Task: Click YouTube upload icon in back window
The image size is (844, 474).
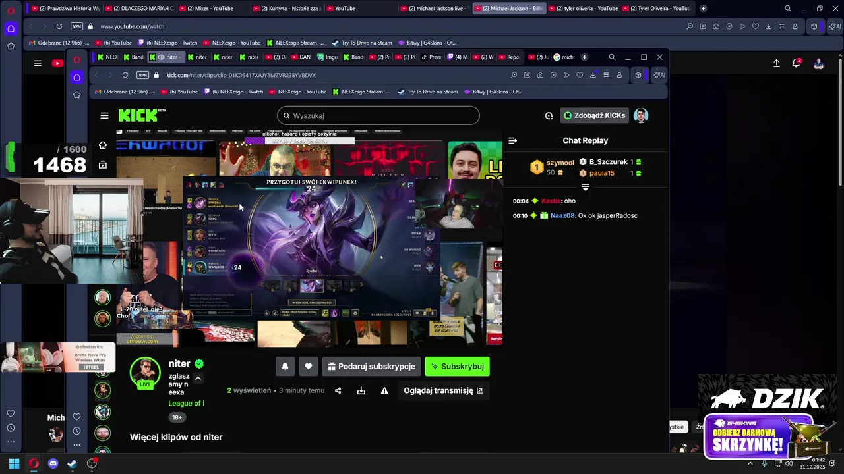Action: pyautogui.click(x=777, y=63)
